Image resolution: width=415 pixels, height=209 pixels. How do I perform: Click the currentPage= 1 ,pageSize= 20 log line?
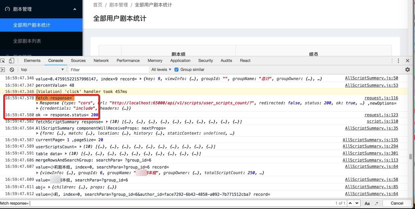click(69, 140)
